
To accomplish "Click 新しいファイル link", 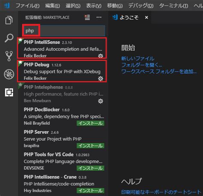I will [x=137, y=58].
